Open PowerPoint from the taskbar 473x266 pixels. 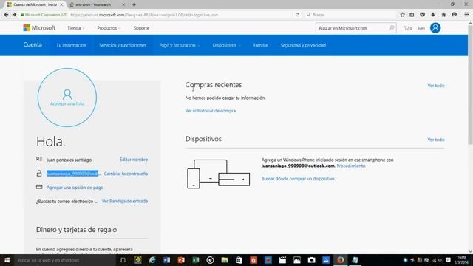pyautogui.click(x=181, y=260)
